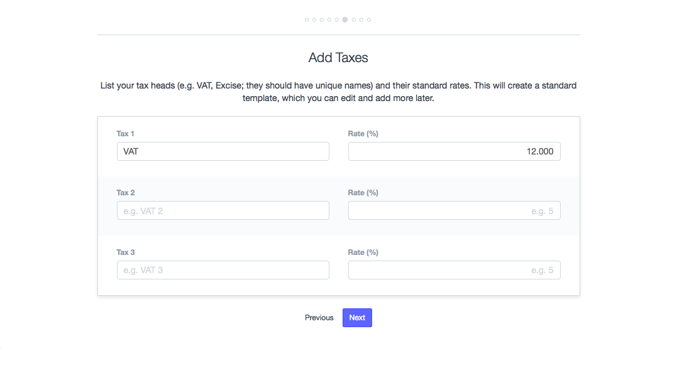Select the third progress indicator dot
The height and width of the screenshot is (373, 677).
pos(322,20)
